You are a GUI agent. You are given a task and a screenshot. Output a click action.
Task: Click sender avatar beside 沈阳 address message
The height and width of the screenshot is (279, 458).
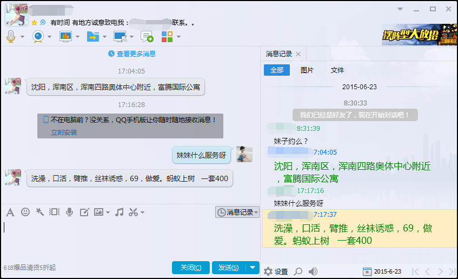(13, 86)
